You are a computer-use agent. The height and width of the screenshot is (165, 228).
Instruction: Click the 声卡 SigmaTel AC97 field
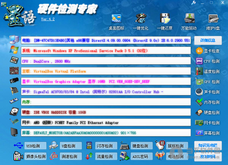tap(106, 92)
